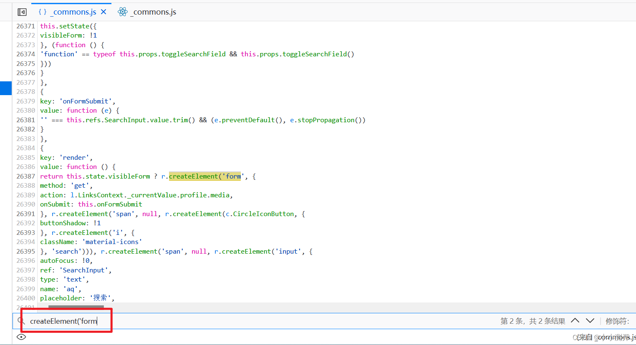636x345 pixels.
Task: Click line number 26385 in the gutter
Action: point(26,157)
